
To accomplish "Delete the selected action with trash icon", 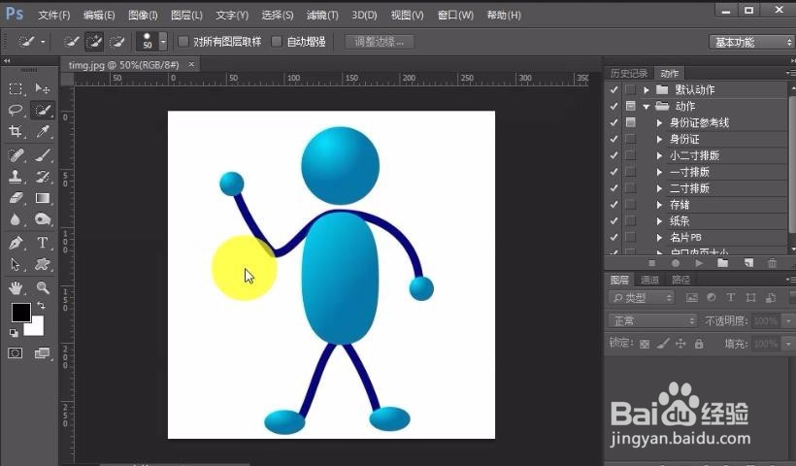I will point(772,263).
